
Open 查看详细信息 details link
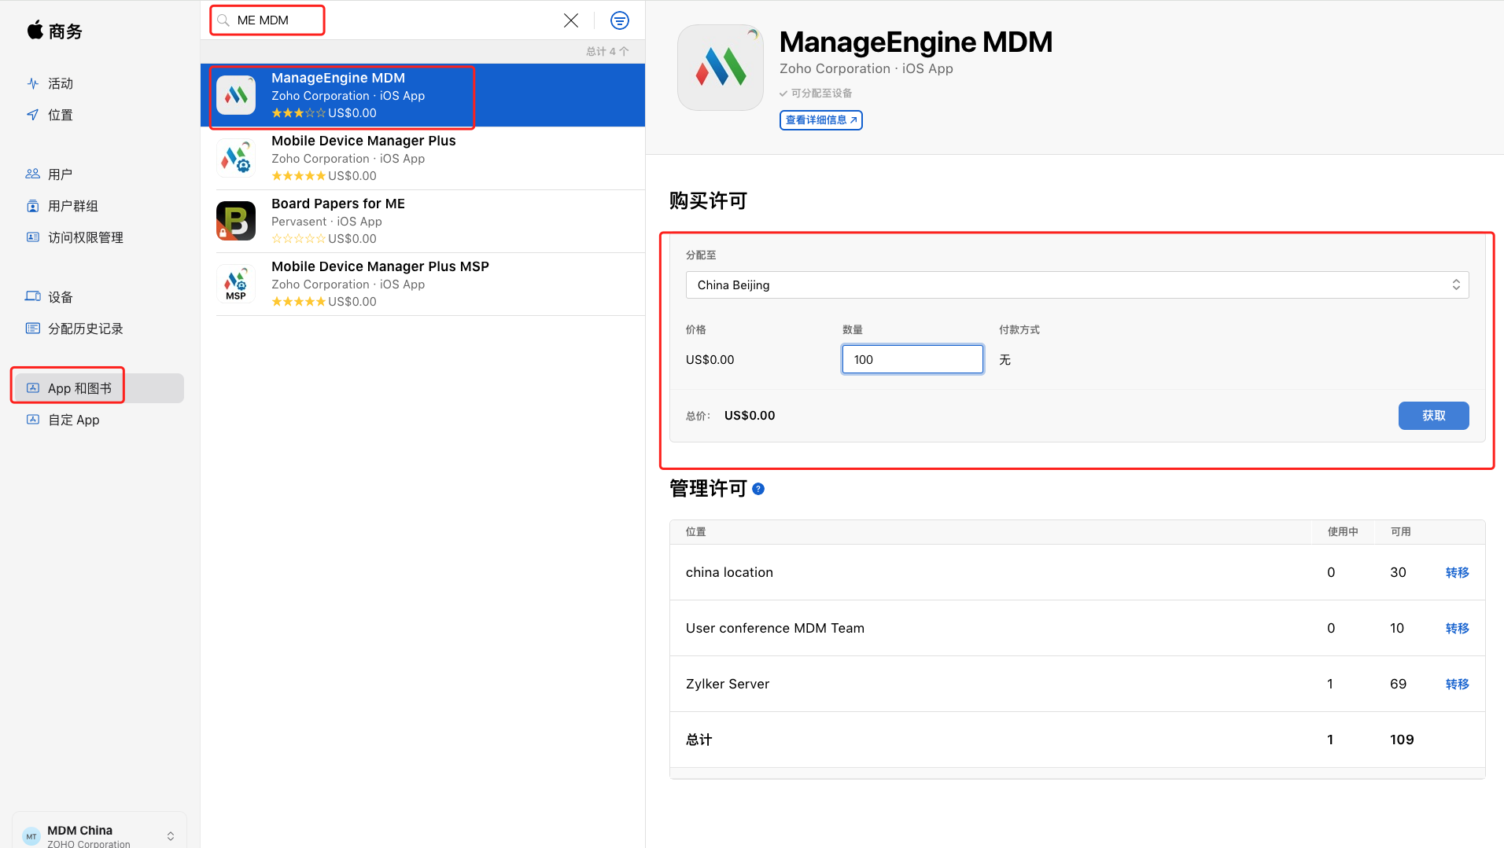[820, 120]
